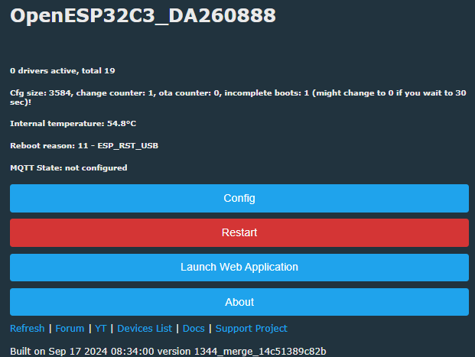Viewport: 475px width, 357px height.
Task: Open the Forum link
Action: point(70,328)
